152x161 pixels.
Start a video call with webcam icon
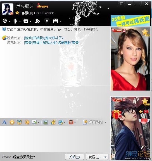(x=5, y=21)
